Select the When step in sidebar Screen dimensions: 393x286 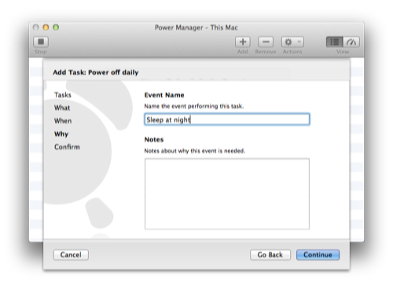(x=63, y=121)
